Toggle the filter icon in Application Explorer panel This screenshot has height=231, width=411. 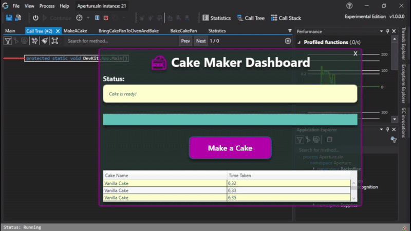(x=300, y=140)
